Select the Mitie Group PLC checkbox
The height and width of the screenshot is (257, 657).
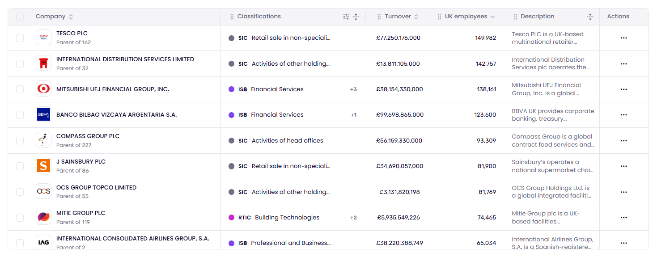(x=20, y=218)
